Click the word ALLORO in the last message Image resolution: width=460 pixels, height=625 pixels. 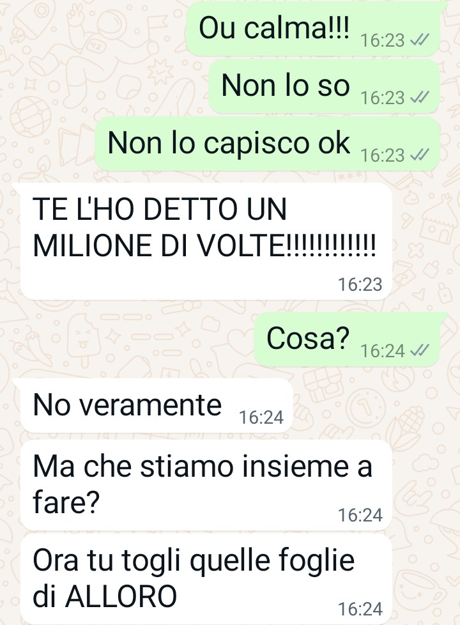pos(121,596)
